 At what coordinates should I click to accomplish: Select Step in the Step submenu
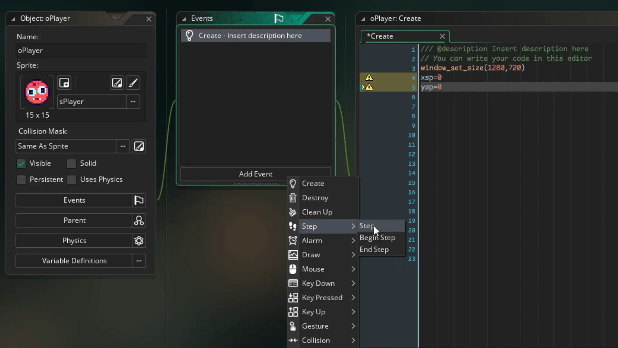coord(381,226)
